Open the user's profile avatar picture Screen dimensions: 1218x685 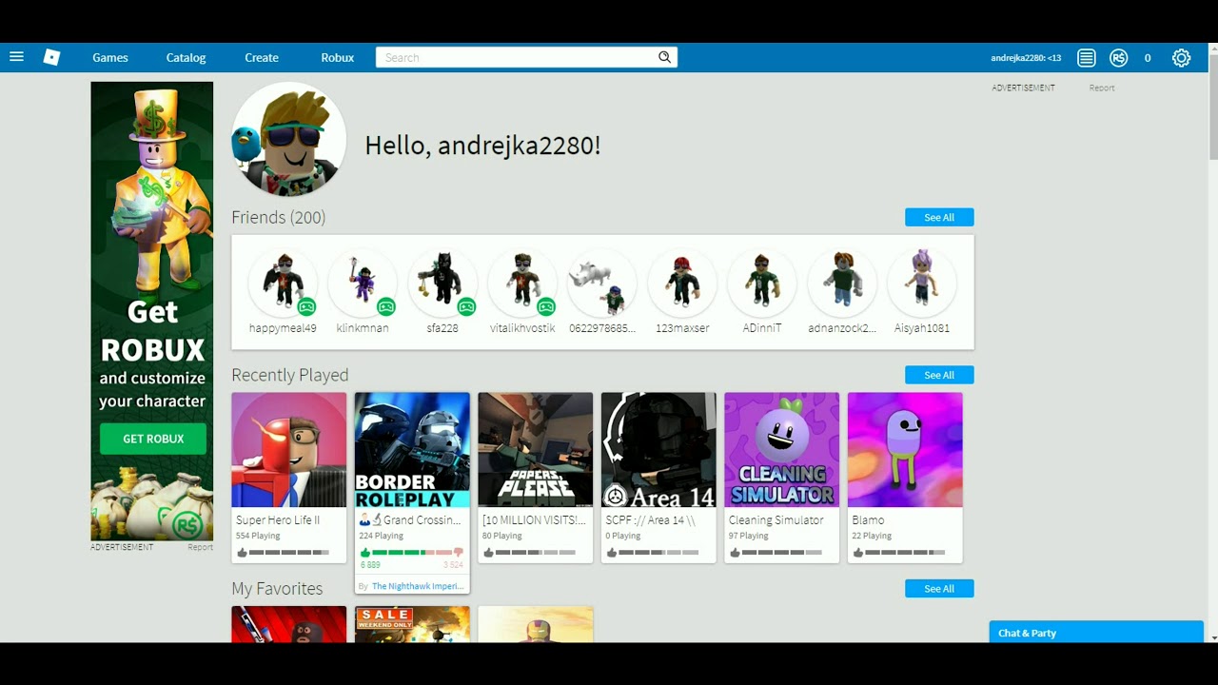[288, 139]
